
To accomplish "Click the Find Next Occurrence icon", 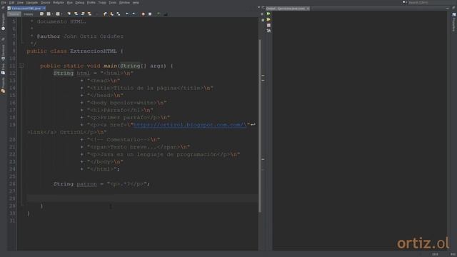I will pos(83,14).
